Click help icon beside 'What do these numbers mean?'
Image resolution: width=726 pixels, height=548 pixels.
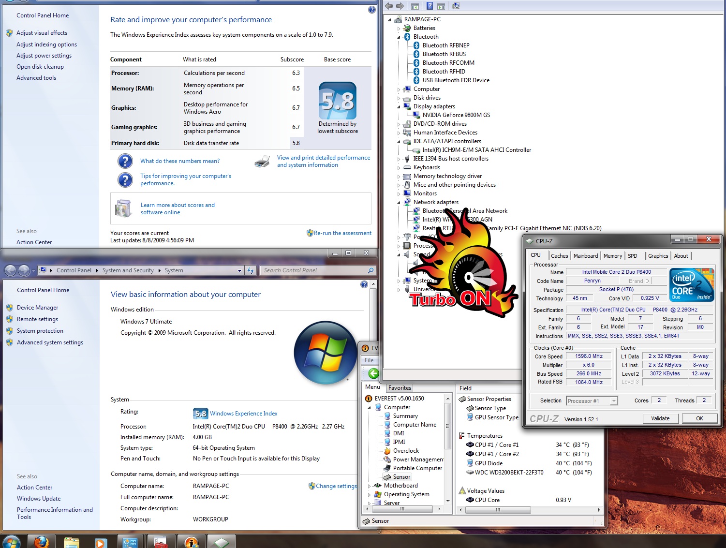click(x=125, y=161)
